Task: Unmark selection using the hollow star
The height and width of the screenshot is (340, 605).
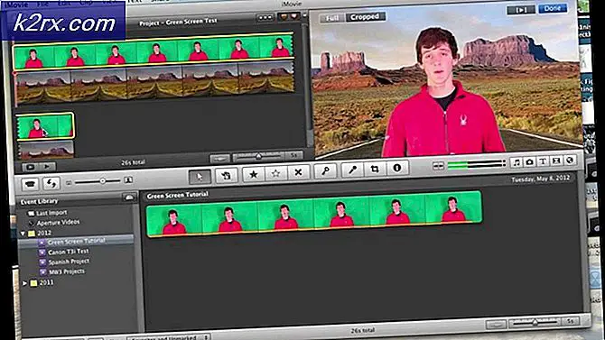Action: tap(275, 173)
